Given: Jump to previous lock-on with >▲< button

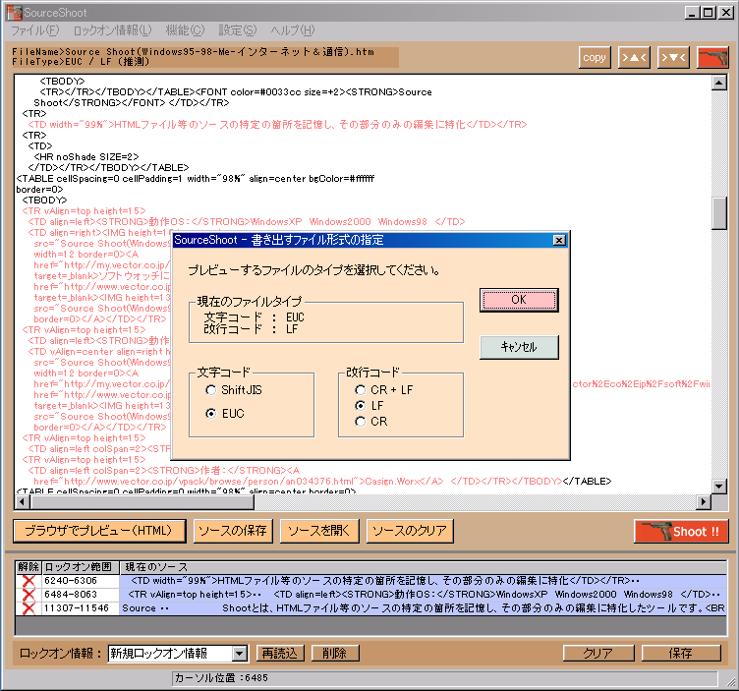Looking at the screenshot, I should pyautogui.click(x=634, y=58).
